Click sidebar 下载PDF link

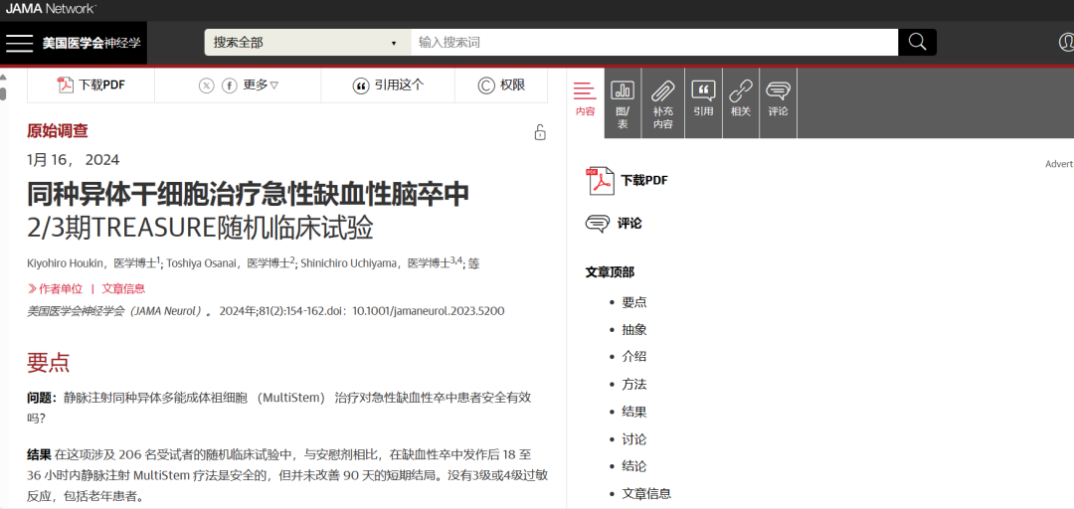coord(643,181)
